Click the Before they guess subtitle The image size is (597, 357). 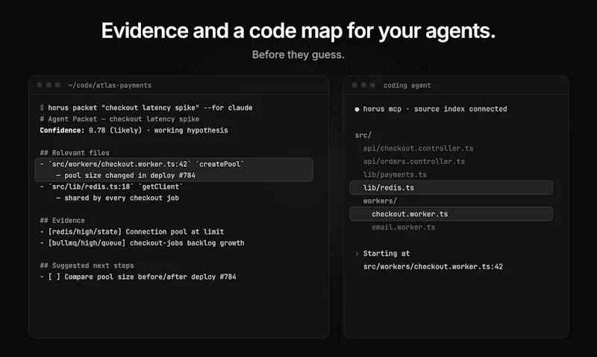(298, 54)
